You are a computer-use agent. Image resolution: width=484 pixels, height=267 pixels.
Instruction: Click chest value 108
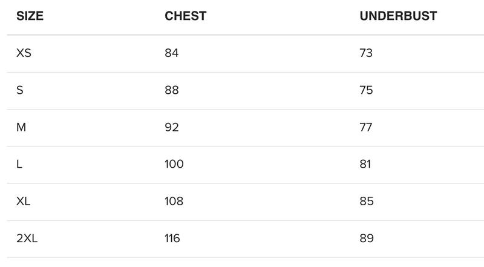coord(174,201)
